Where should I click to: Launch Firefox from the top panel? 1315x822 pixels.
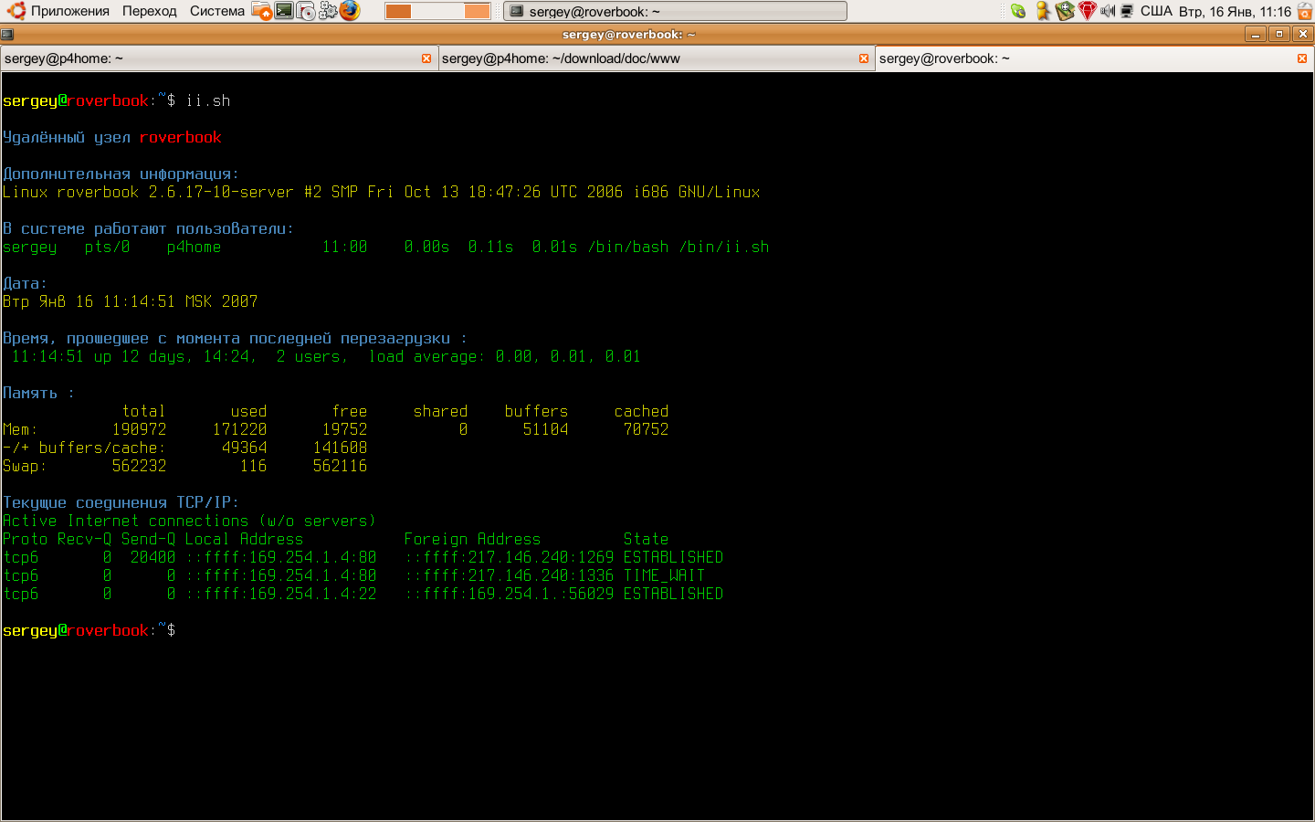(350, 11)
